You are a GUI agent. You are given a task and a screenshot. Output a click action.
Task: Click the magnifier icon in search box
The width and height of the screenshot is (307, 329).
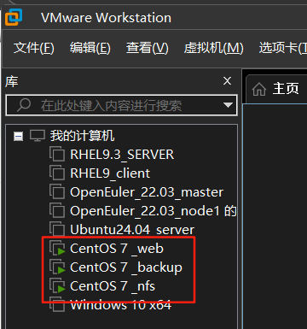coord(24,105)
